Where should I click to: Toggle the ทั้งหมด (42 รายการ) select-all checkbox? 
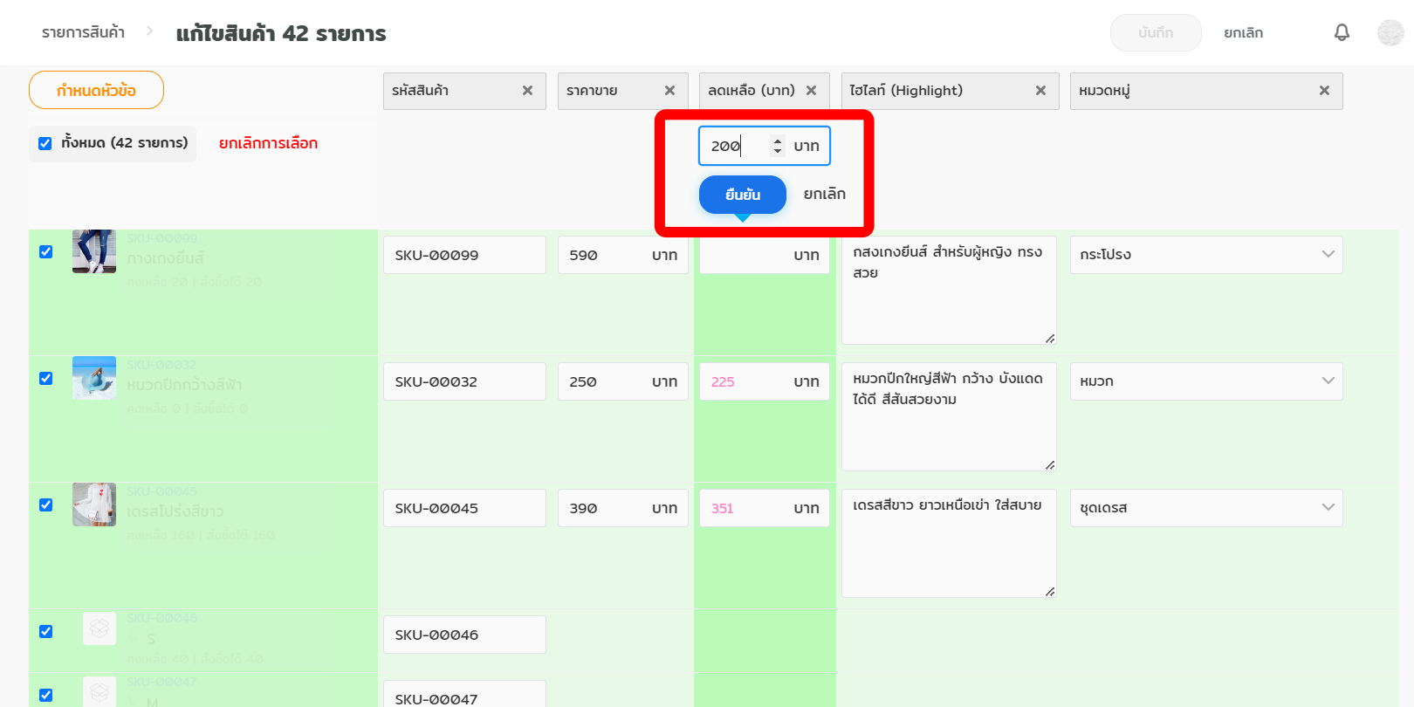click(45, 143)
